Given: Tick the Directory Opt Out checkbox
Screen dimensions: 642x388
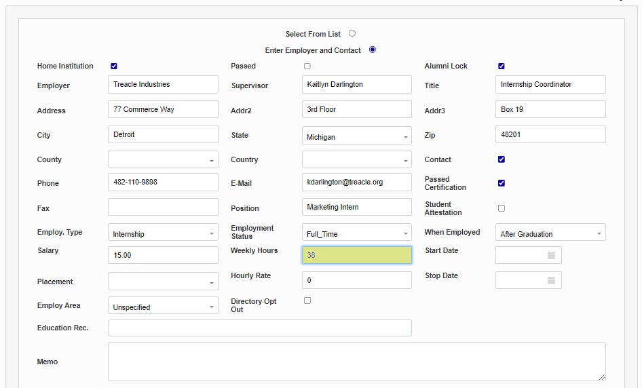Looking at the screenshot, I should pos(307,300).
